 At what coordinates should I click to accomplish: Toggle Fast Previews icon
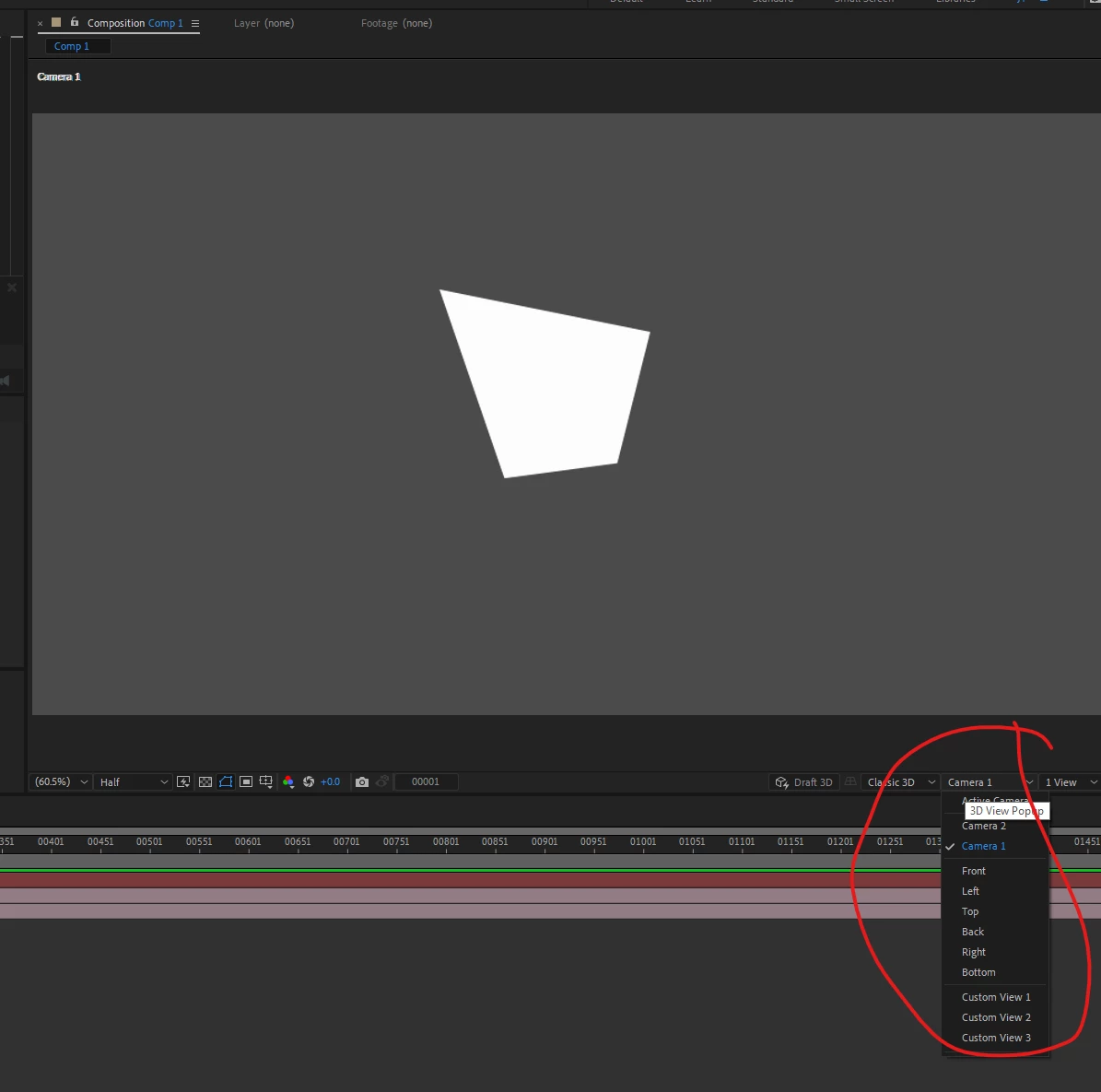(x=183, y=781)
